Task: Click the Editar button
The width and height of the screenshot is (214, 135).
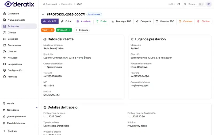Action: (66, 21)
